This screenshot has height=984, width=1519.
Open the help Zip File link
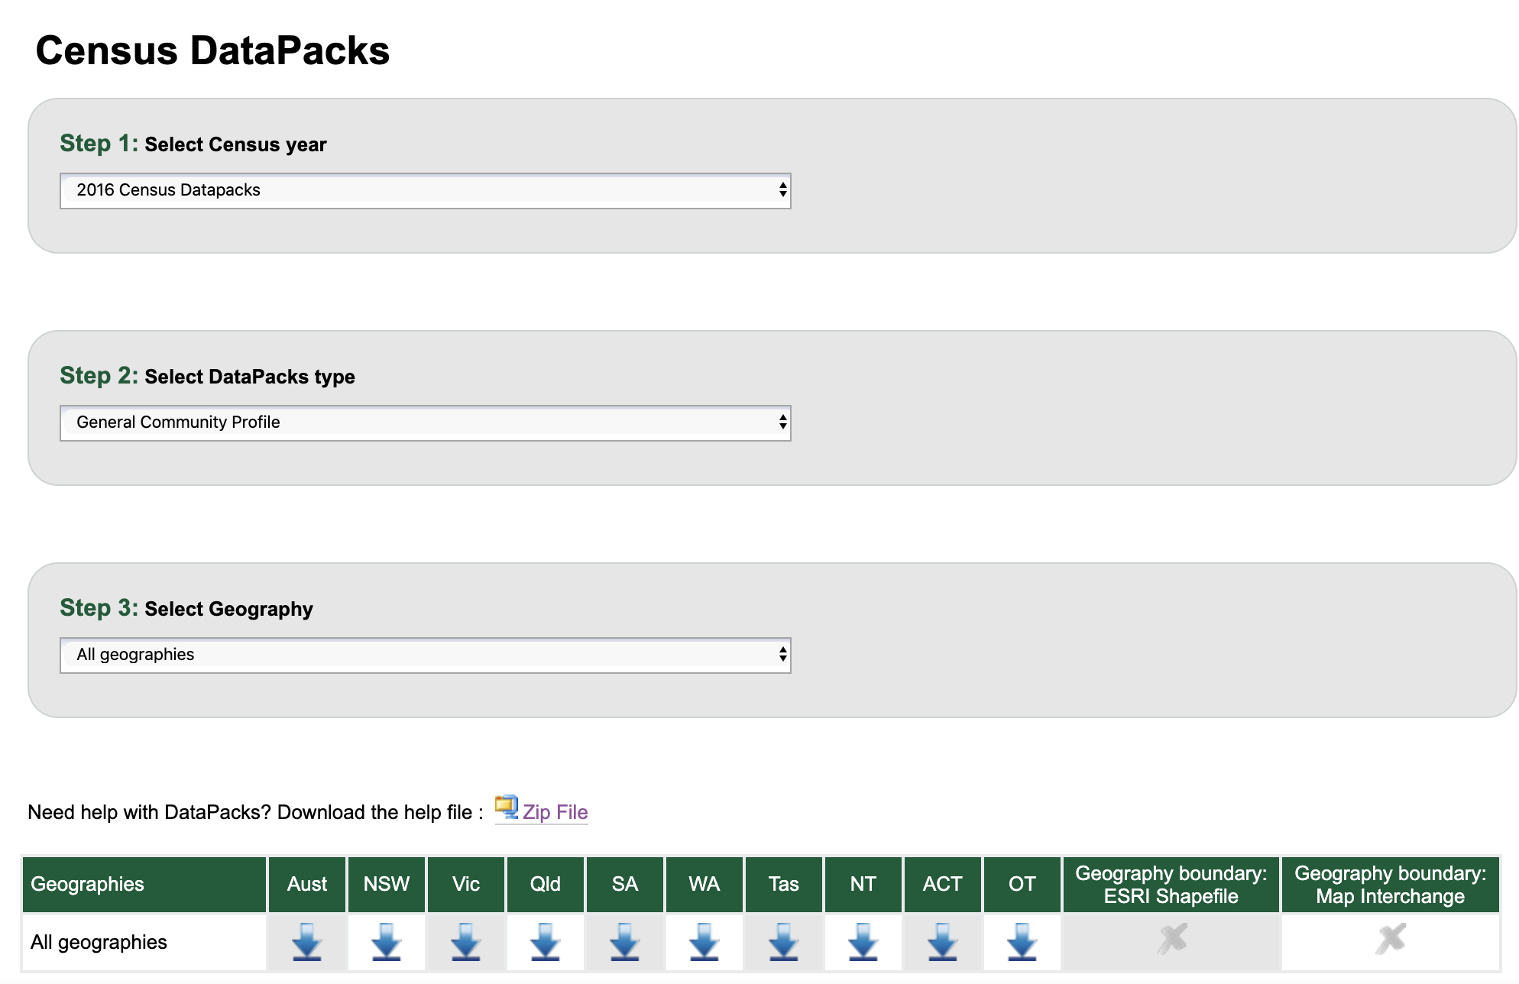pyautogui.click(x=555, y=812)
